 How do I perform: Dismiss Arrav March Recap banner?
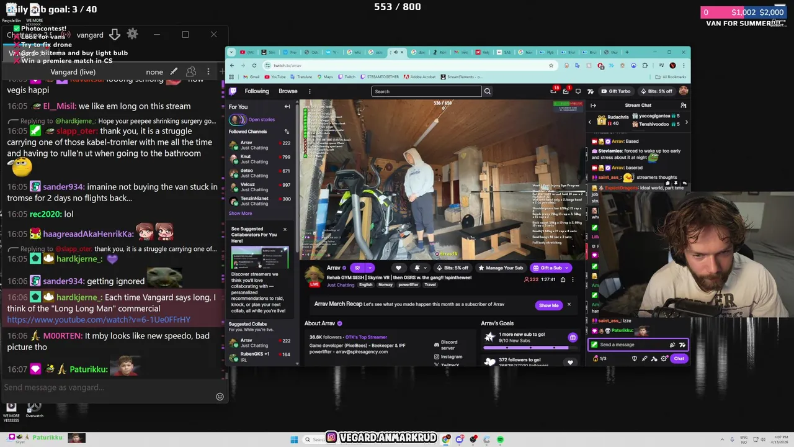coord(569,305)
